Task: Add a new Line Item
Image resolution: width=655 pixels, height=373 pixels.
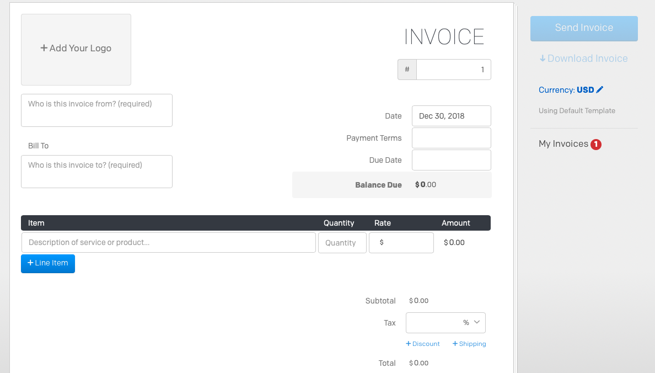Action: [x=48, y=263]
